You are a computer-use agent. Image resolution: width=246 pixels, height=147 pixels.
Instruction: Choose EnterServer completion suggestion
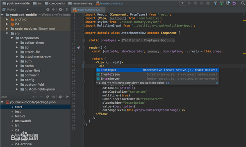pyautogui.click(x=157, y=79)
